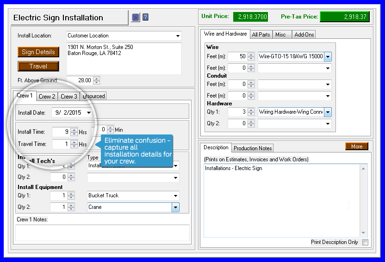Click the blue arrow icon beside title
This screenshot has height=262, width=385.
(x=136, y=18)
